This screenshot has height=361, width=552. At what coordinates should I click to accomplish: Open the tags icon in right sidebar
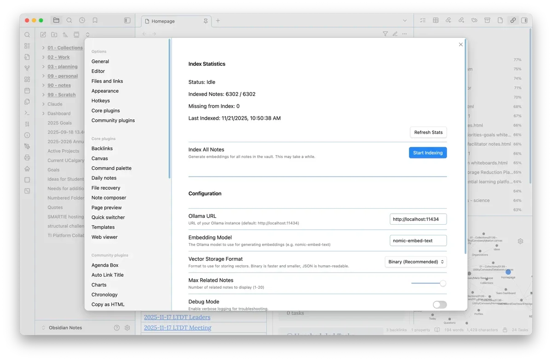pyautogui.click(x=474, y=20)
